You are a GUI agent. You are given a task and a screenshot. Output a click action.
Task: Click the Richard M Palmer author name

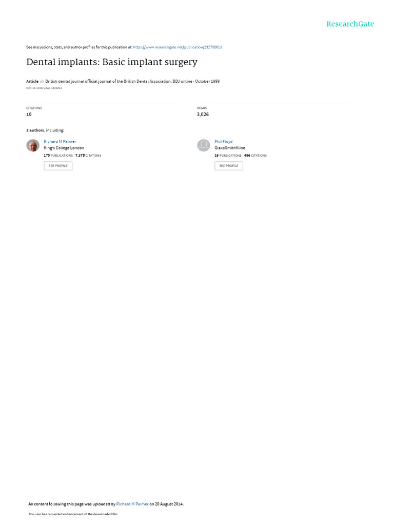pyautogui.click(x=60, y=142)
